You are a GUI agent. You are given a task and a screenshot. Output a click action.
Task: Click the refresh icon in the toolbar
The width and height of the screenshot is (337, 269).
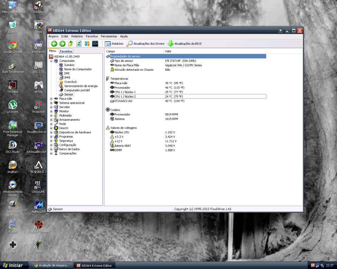tap(79, 43)
